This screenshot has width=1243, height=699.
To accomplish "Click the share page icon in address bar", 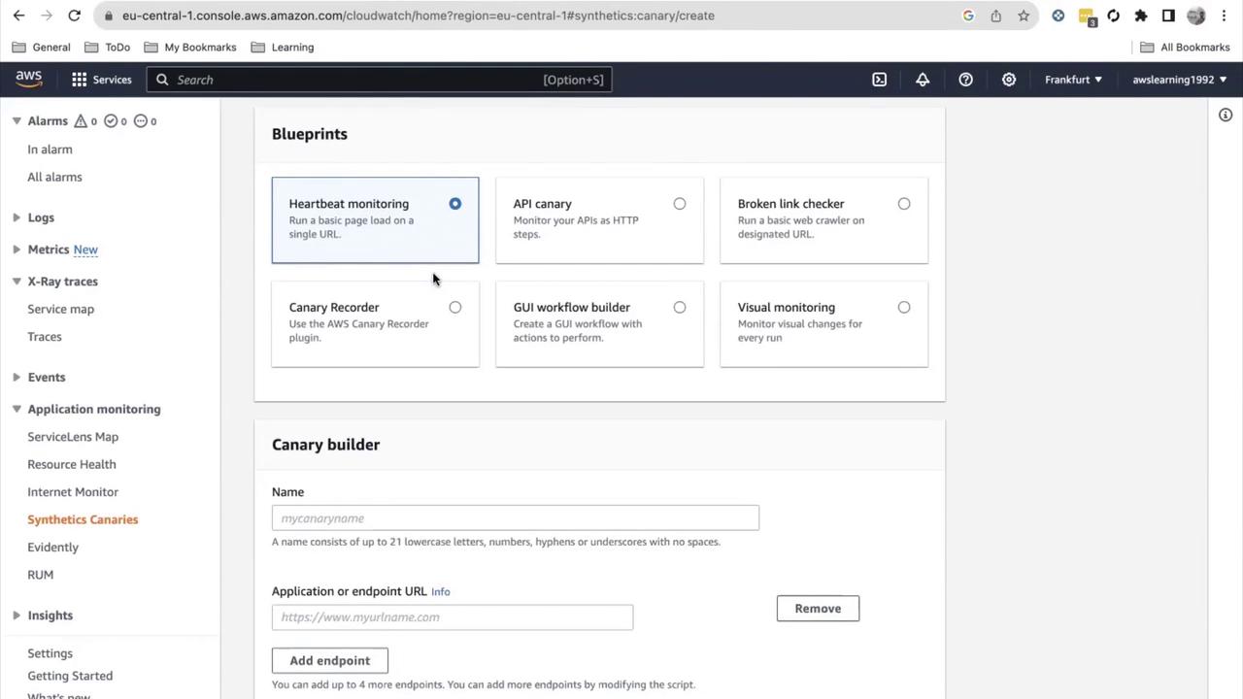I will click(996, 16).
